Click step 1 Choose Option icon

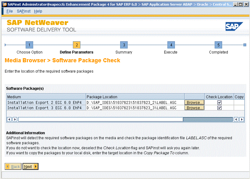[x=29, y=45]
